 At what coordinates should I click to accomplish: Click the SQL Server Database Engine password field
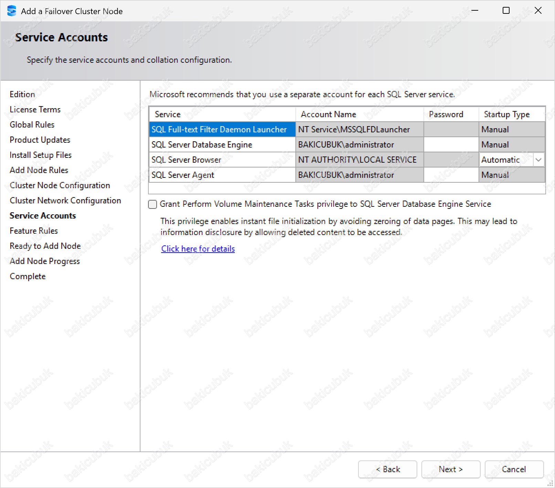pos(451,145)
